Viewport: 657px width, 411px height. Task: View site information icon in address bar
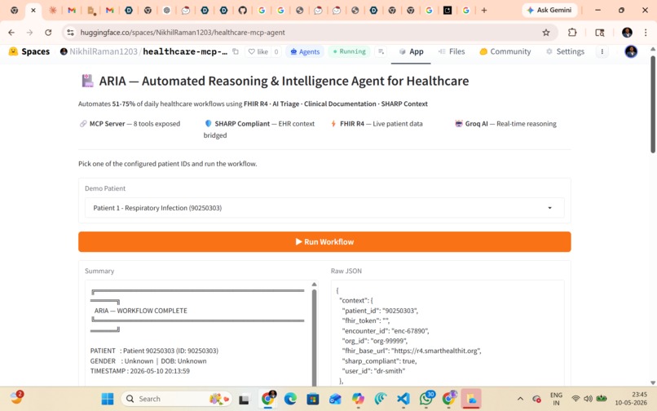coord(70,33)
